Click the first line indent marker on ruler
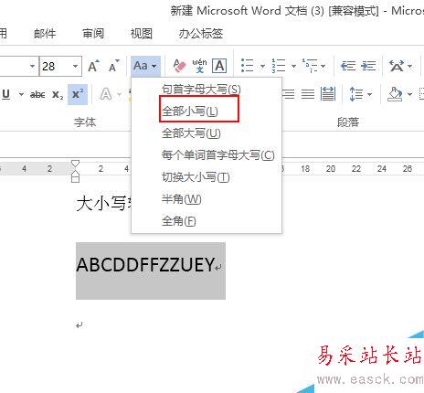Viewport: 424px width, 393px height. coord(75,164)
